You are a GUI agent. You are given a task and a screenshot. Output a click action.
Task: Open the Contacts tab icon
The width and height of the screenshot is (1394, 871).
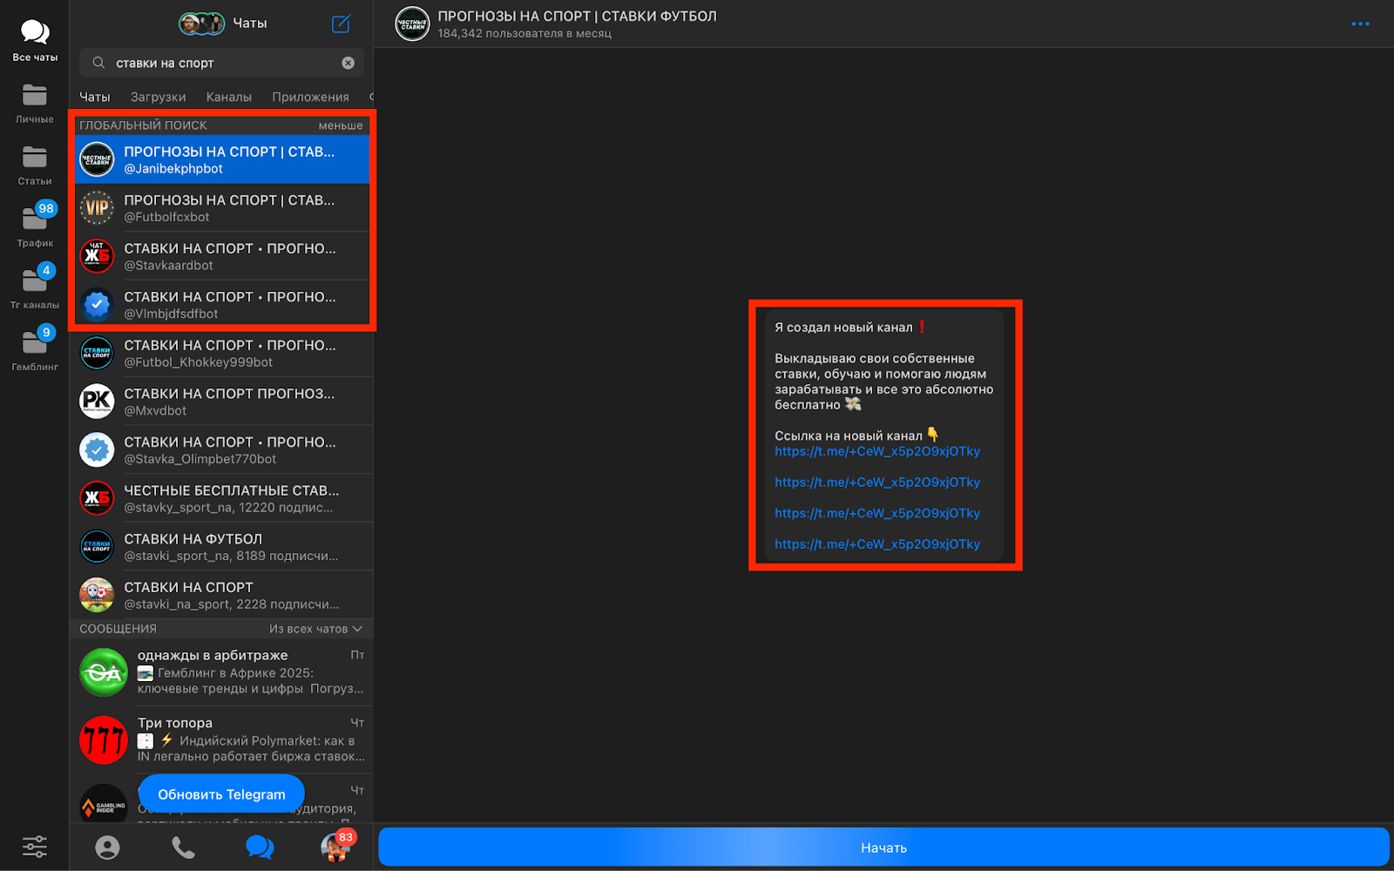click(107, 847)
